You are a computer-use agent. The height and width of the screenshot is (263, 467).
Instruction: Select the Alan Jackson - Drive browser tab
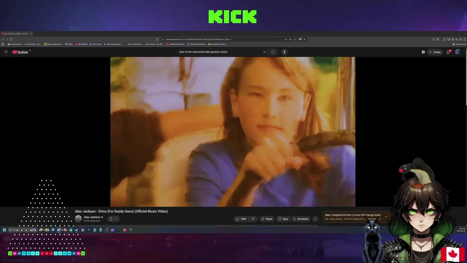click(17, 34)
